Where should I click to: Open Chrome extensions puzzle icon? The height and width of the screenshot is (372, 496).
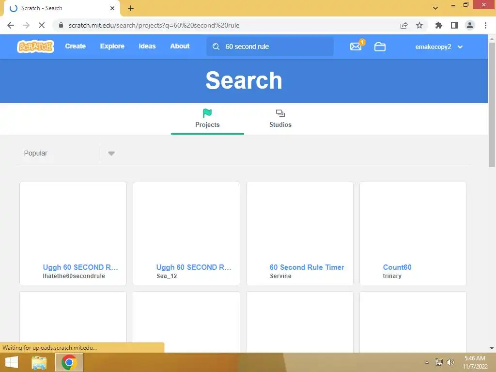pos(439,25)
